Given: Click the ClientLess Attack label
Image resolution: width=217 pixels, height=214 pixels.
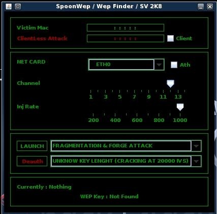Looking at the screenshot, I should pyautogui.click(x=42, y=39).
